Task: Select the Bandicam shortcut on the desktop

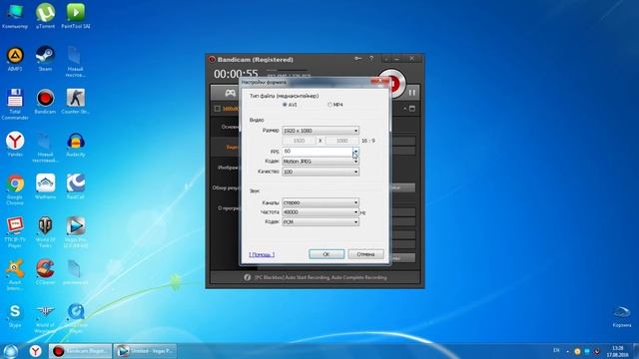Action: click(x=45, y=101)
